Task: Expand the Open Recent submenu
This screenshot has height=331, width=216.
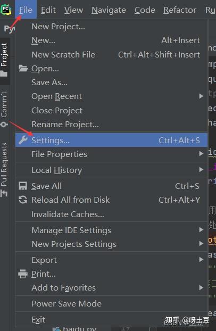Action: tap(111, 96)
